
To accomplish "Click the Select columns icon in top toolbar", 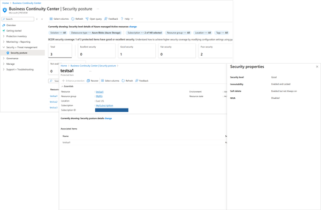I will click(x=51, y=19).
